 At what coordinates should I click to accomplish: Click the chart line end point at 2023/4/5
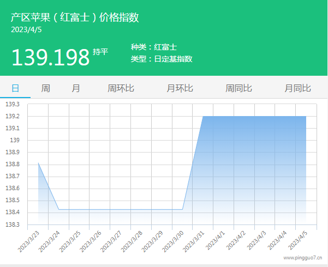tap(306, 117)
